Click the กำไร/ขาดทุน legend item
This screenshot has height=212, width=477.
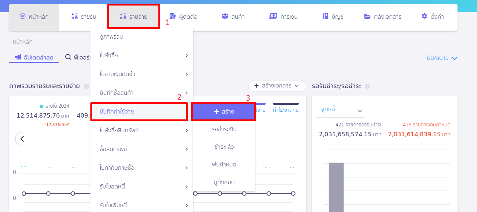(x=286, y=107)
